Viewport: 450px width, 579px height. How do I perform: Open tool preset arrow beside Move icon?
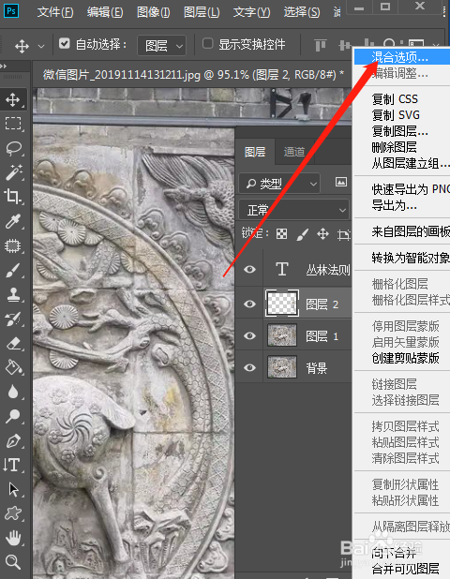pos(41,47)
